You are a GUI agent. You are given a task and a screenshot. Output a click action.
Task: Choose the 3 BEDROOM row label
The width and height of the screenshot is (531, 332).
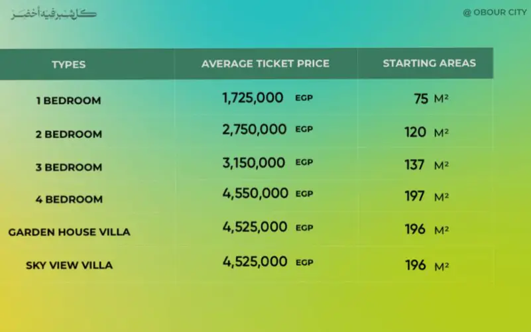click(x=69, y=167)
